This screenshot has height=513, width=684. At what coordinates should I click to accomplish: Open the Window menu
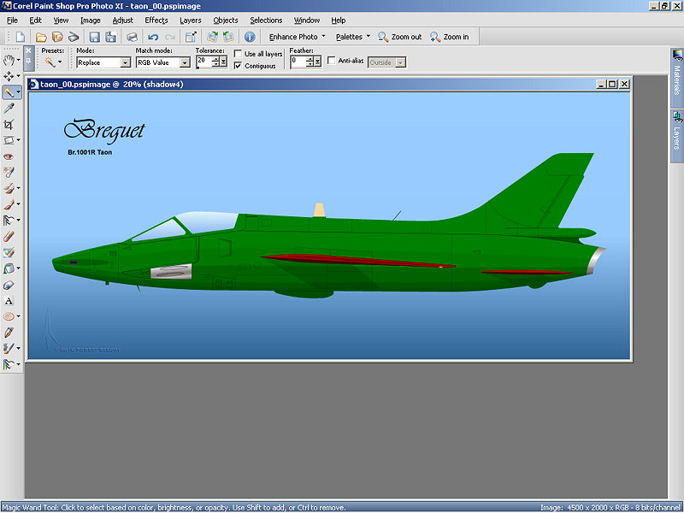point(307,21)
